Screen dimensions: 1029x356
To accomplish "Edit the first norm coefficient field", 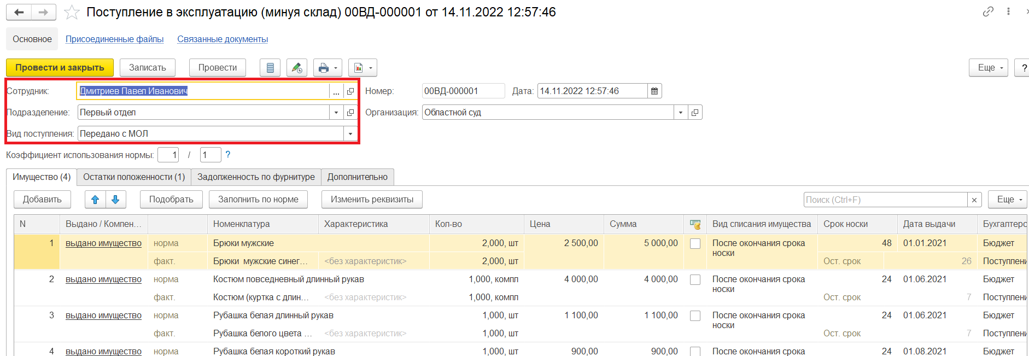I will (x=168, y=155).
